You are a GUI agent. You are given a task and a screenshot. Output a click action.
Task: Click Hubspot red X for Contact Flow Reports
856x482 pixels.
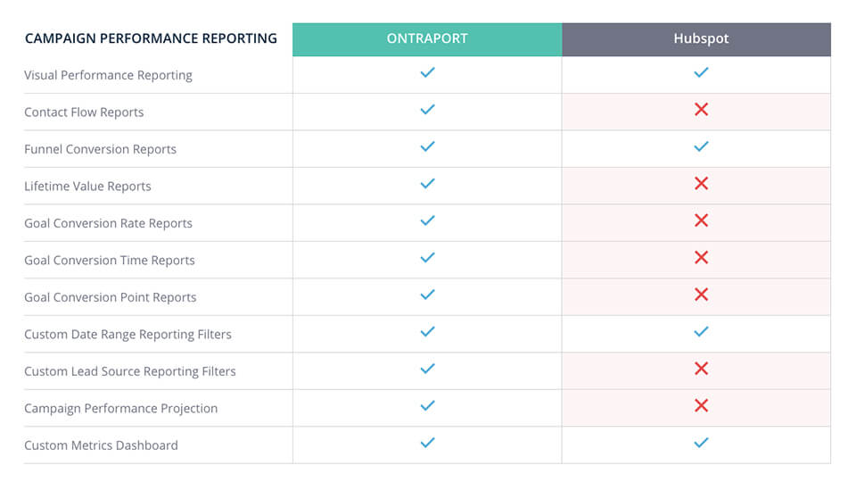[x=701, y=109]
